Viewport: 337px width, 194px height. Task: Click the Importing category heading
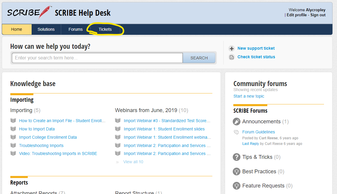pos(22,100)
